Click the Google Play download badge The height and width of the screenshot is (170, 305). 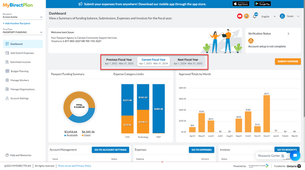point(262,4)
